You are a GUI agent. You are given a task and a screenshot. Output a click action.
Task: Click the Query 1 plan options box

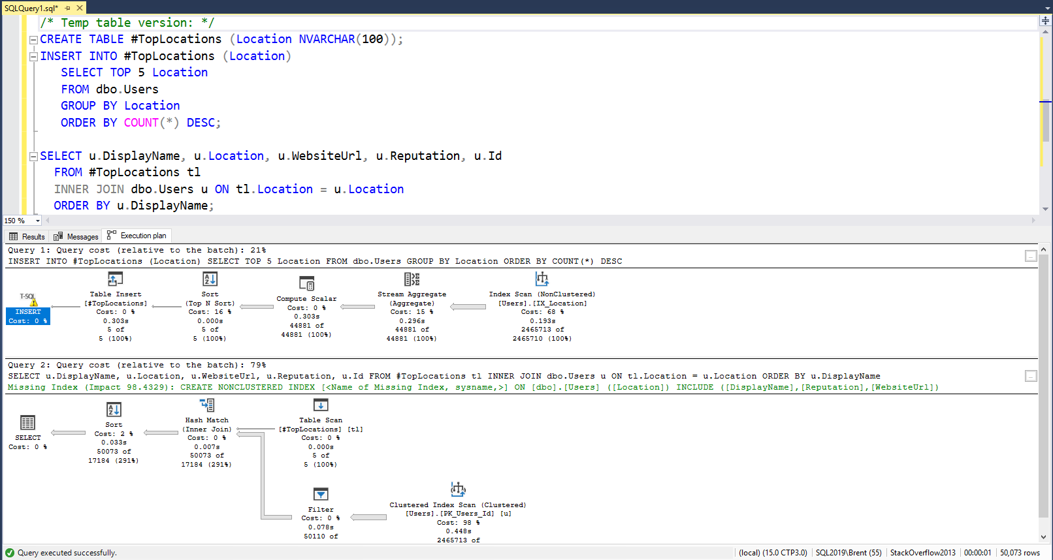coord(1031,256)
